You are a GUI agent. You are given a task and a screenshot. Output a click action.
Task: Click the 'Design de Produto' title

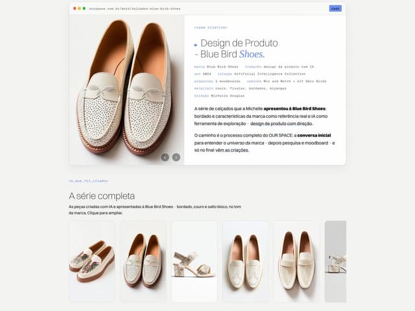(239, 43)
